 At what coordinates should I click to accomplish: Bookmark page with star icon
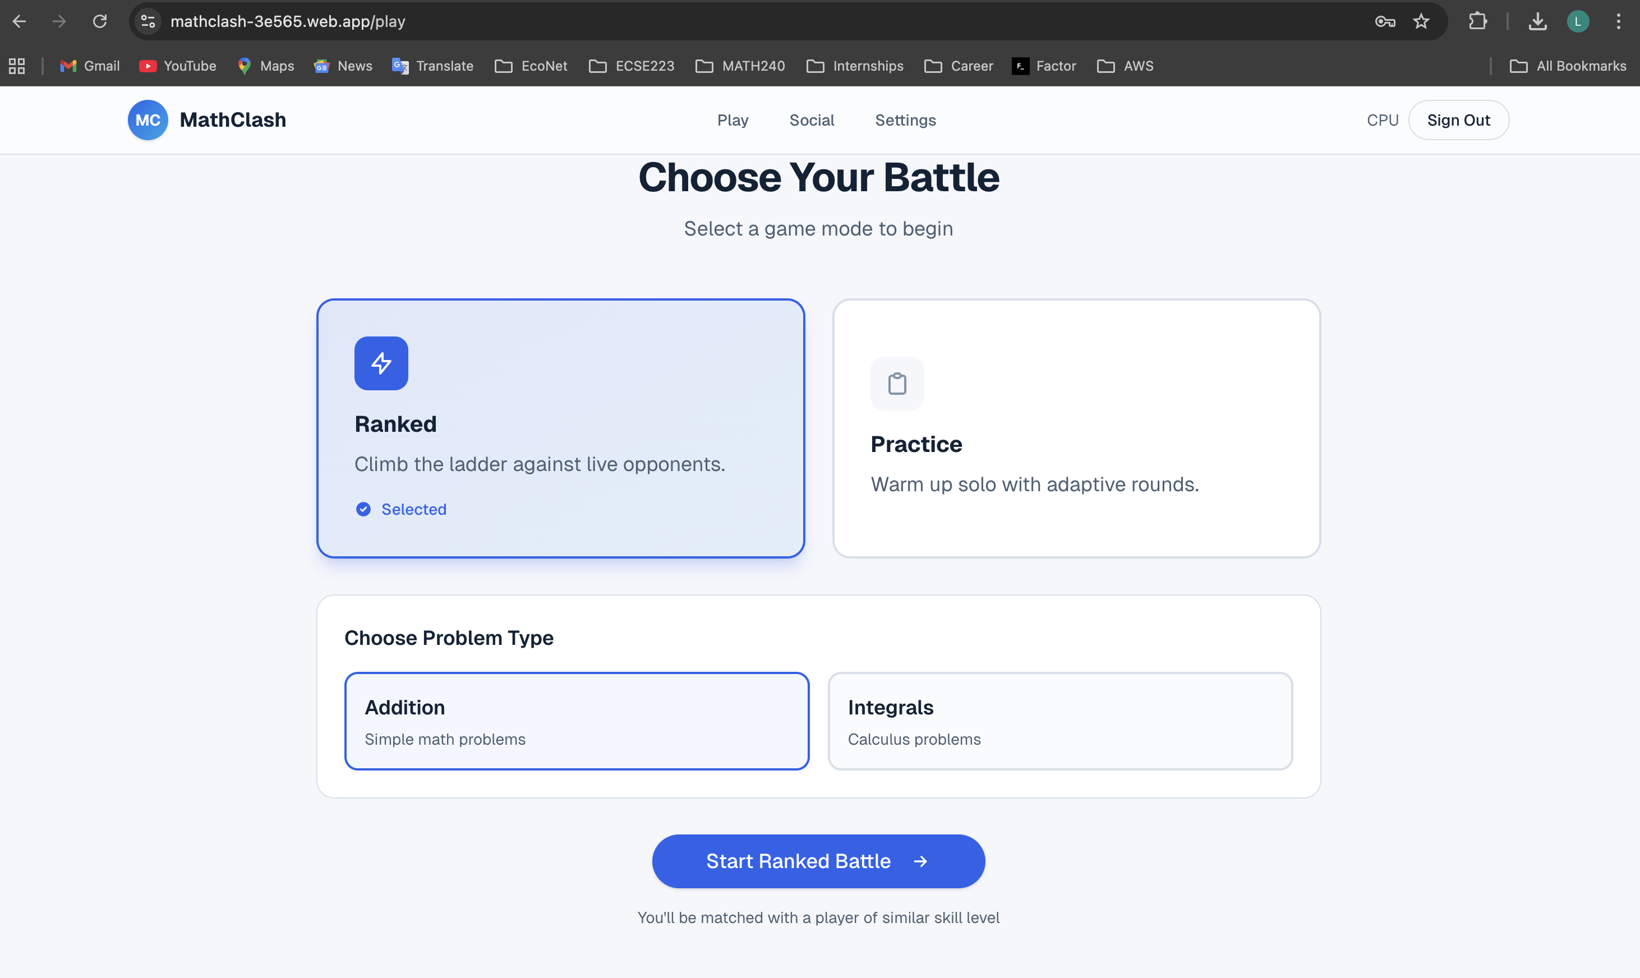[x=1421, y=22]
